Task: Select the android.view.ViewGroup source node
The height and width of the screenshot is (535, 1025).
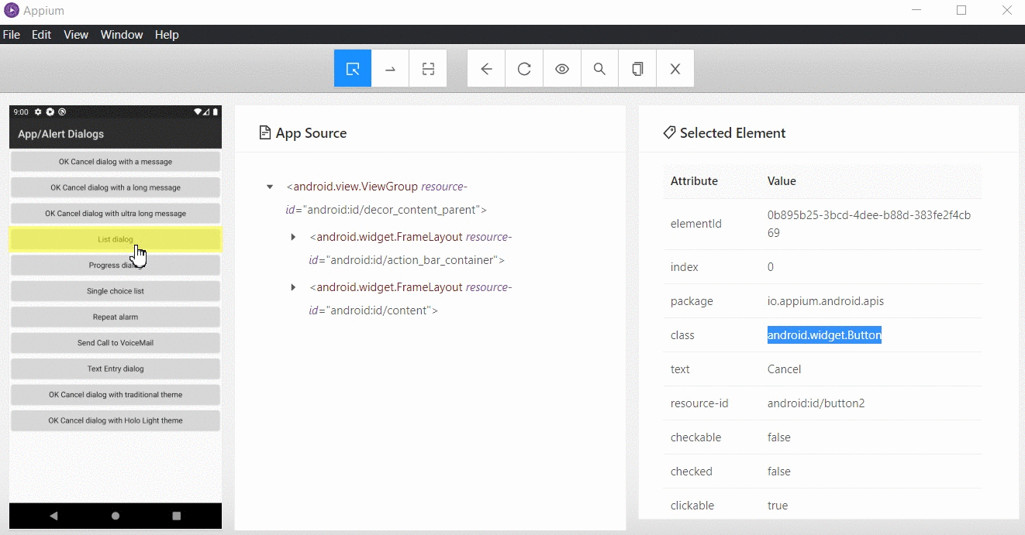Action: point(386,198)
